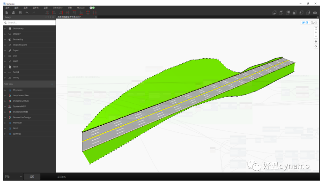This screenshot has width=323, height=182.
Task: Expand the Springs add-on package
Action: [x=5, y=134]
